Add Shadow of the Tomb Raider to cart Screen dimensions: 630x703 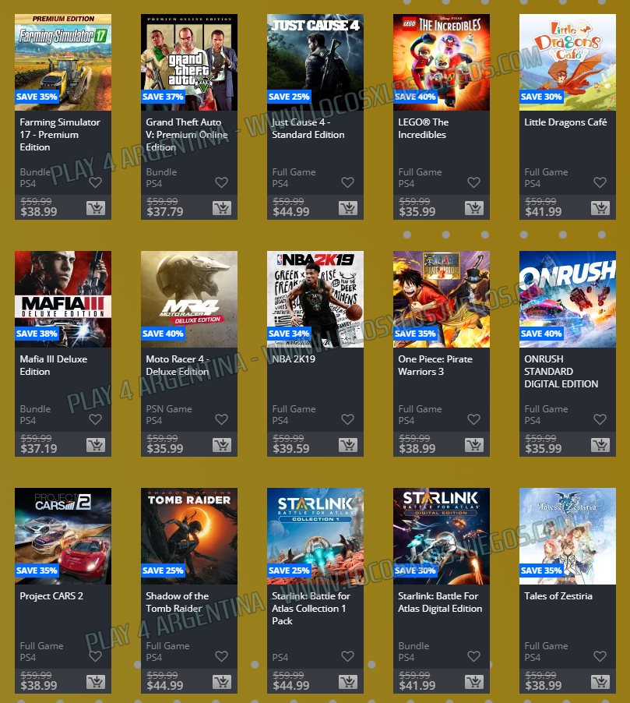(x=222, y=682)
